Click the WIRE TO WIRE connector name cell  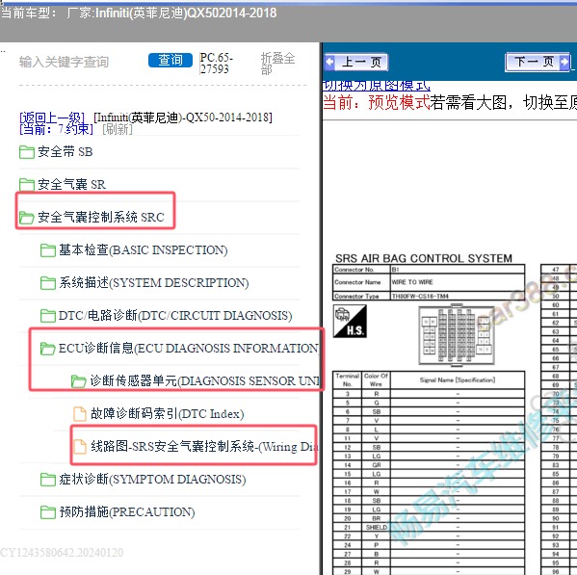pos(458,282)
